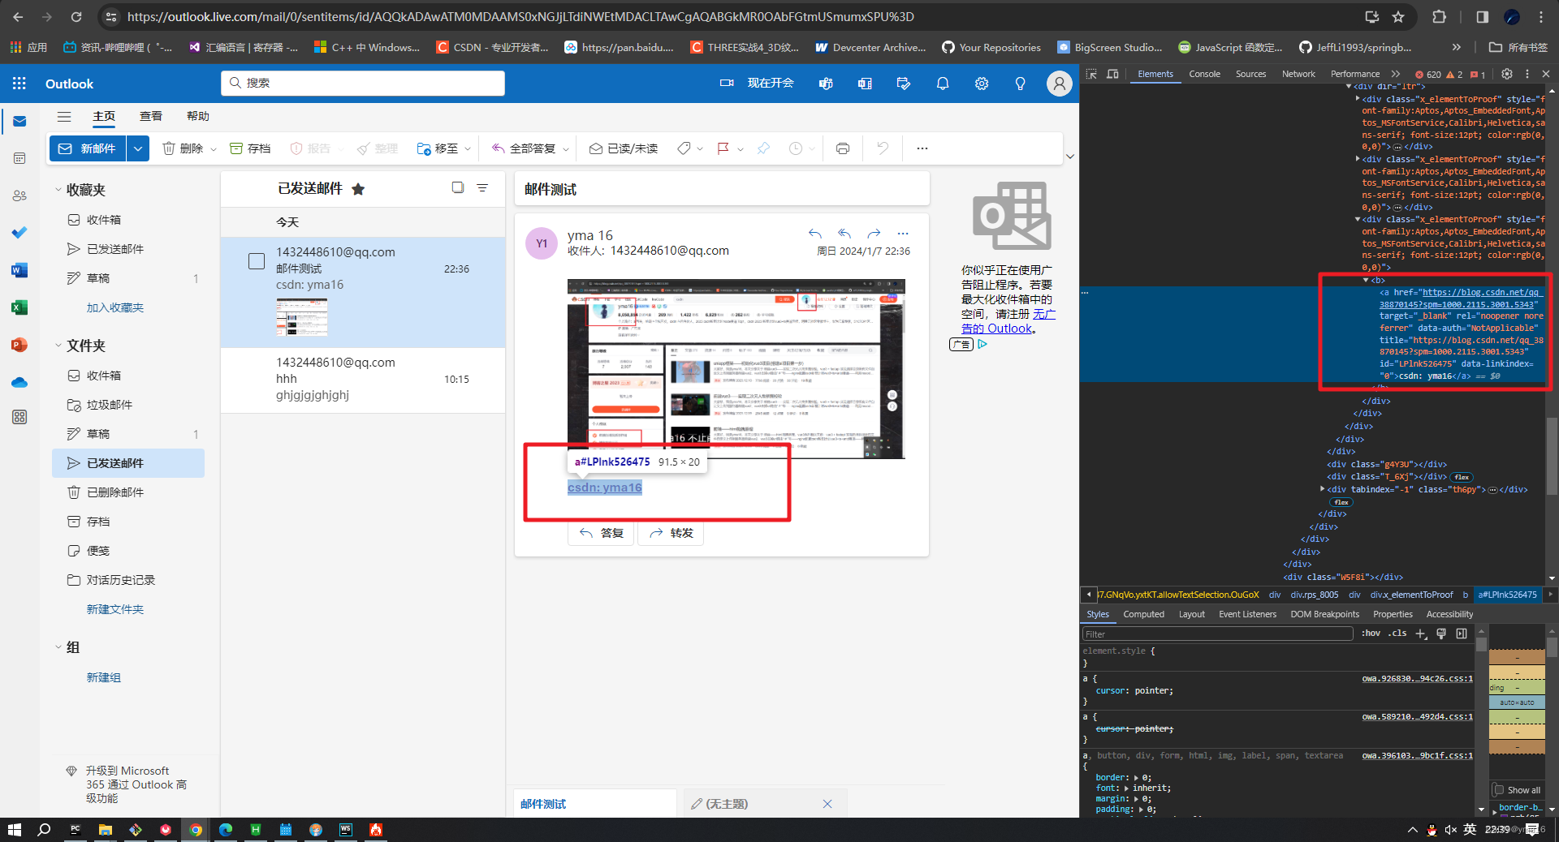Click the 加入收藏夹 link
This screenshot has height=842, width=1559.
[115, 307]
